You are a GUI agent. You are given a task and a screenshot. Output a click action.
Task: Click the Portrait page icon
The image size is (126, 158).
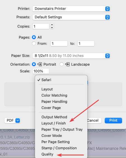point(40,64)
